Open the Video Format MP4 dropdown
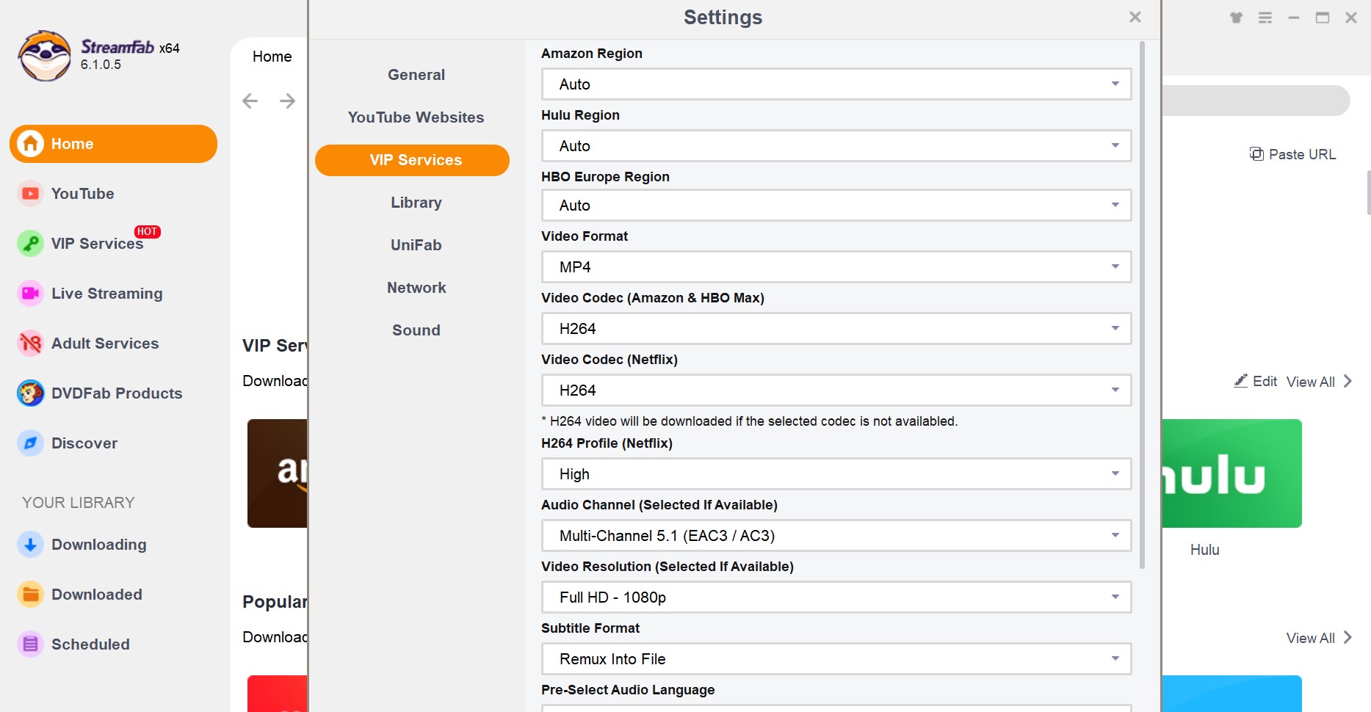The image size is (1371, 712). [836, 267]
